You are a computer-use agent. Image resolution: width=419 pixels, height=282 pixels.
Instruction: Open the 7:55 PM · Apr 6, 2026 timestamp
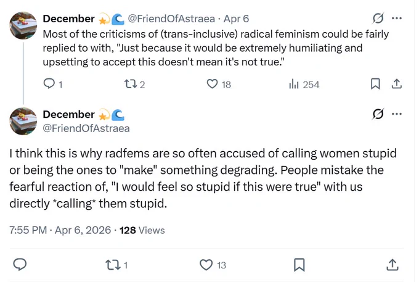[x=60, y=230]
